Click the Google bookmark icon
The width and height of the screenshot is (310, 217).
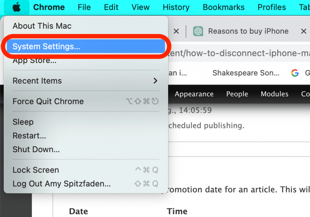[295, 73]
